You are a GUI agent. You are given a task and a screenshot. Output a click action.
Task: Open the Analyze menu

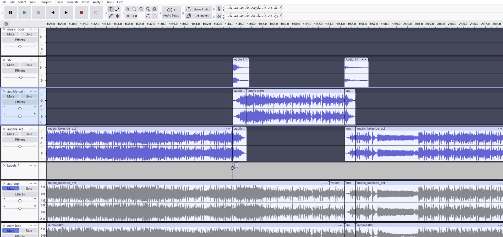click(x=98, y=2)
